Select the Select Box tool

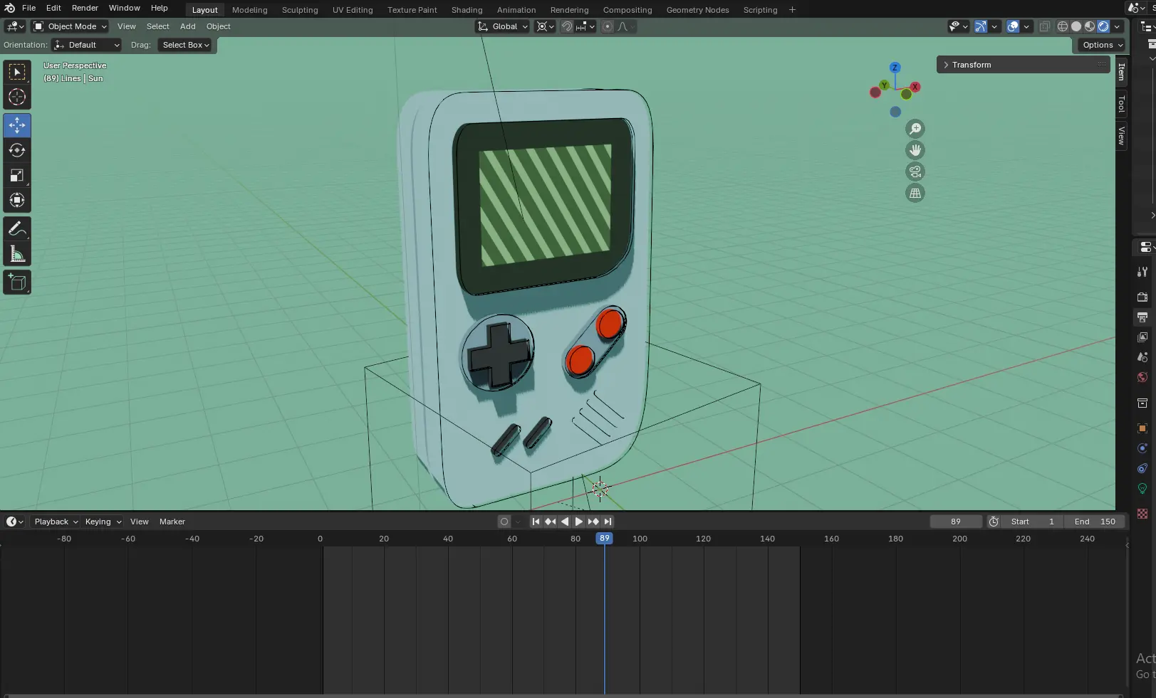[17, 72]
